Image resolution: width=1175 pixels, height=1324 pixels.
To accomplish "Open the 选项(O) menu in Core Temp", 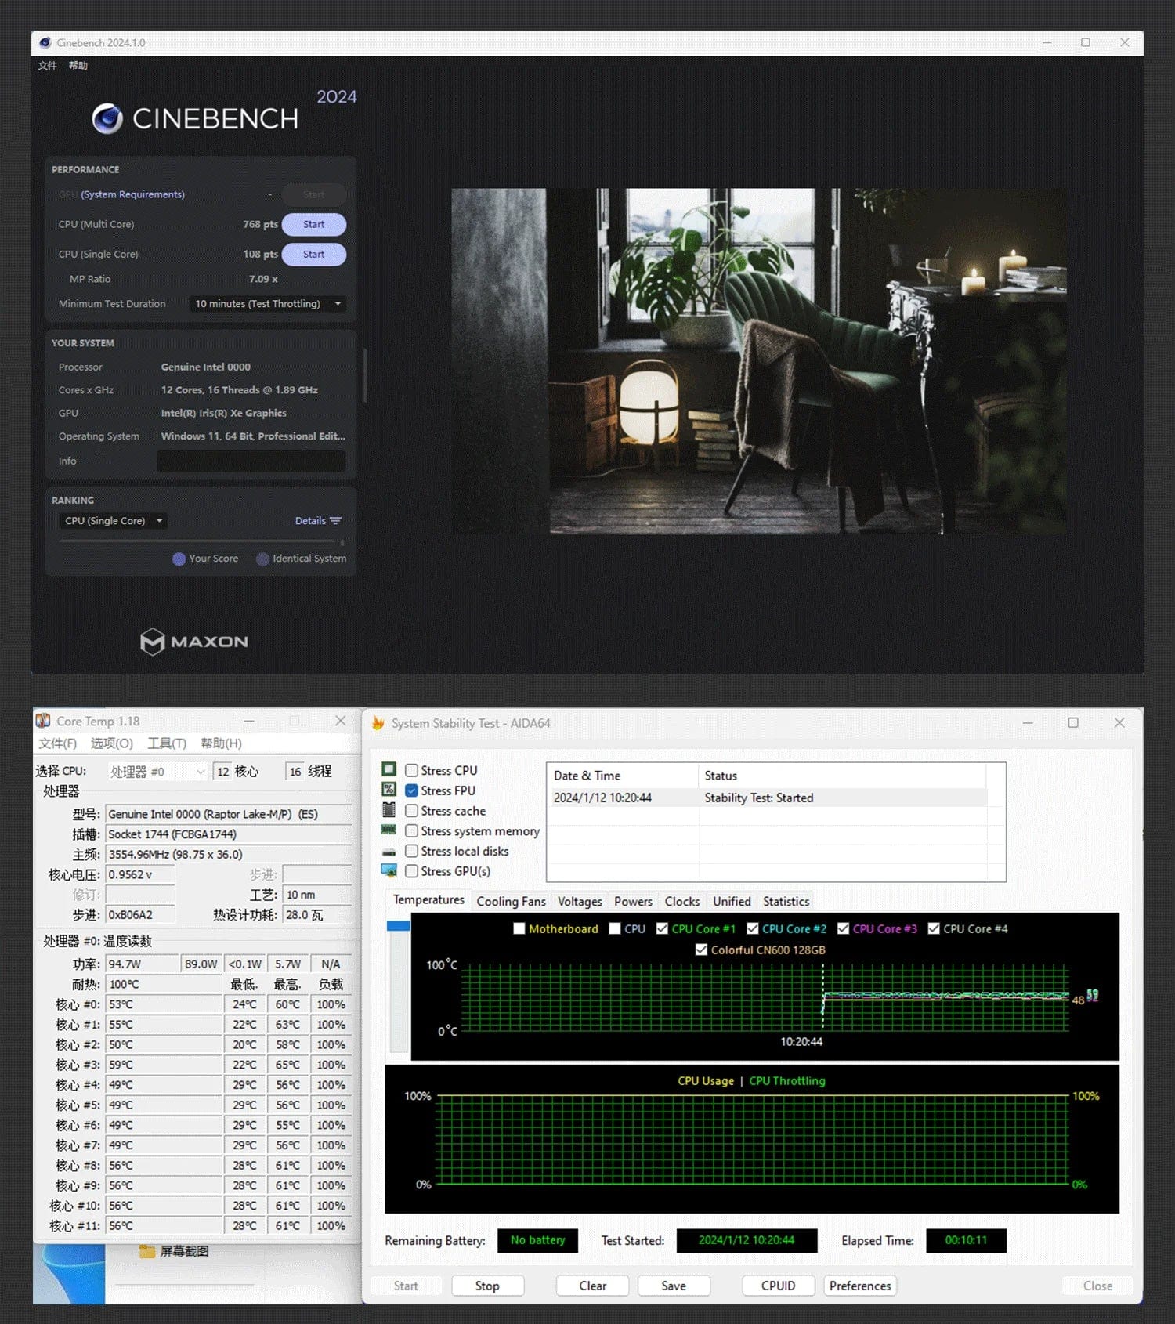I will [111, 743].
